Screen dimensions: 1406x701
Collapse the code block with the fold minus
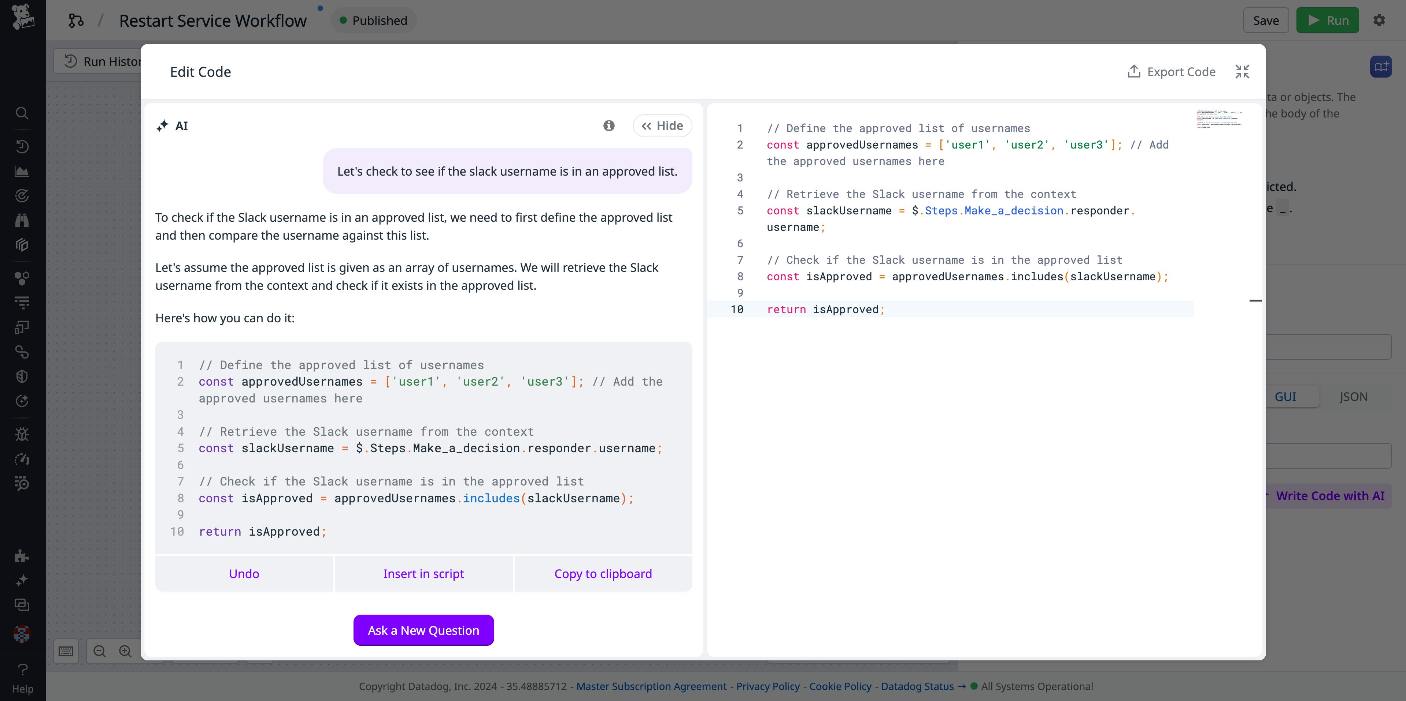(x=1256, y=300)
